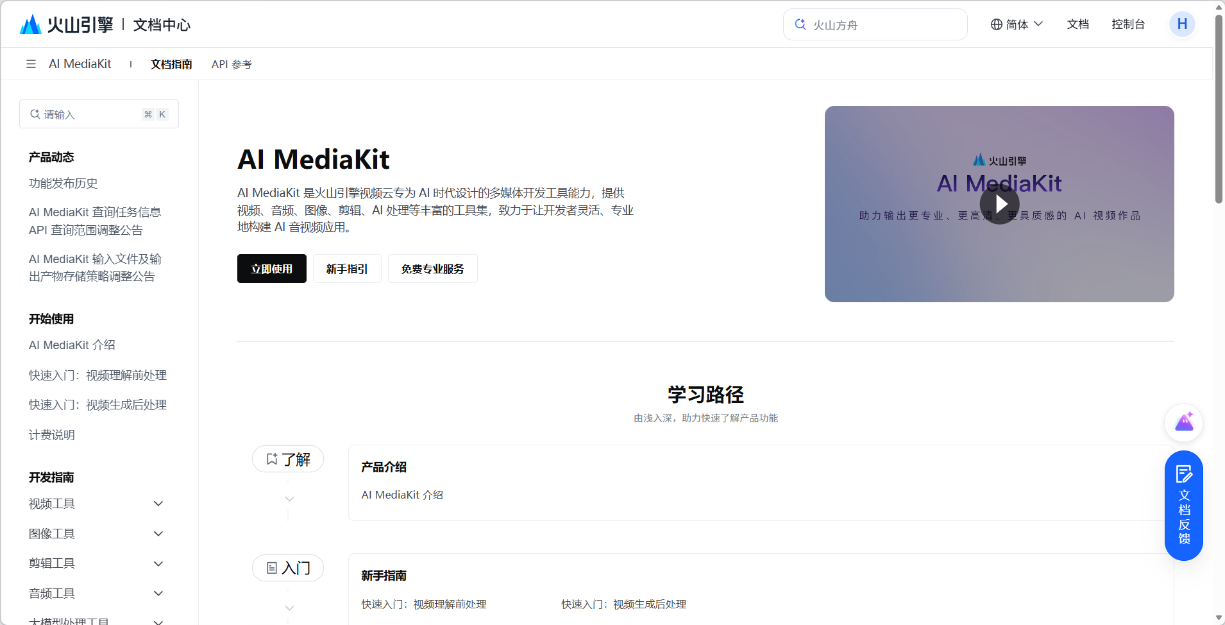Open sidebar 快速入门：视频理解前处理
This screenshot has height=625, width=1225.
97,375
